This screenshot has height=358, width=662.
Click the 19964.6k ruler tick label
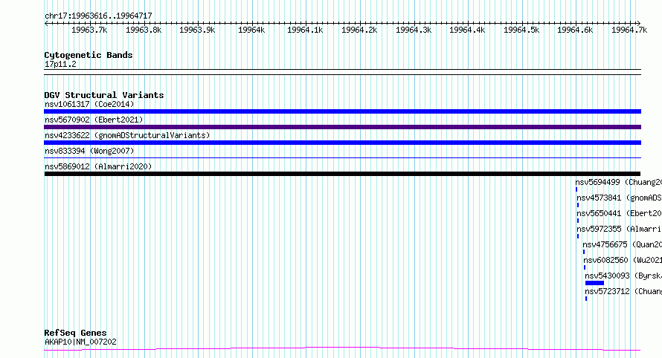pyautogui.click(x=575, y=30)
